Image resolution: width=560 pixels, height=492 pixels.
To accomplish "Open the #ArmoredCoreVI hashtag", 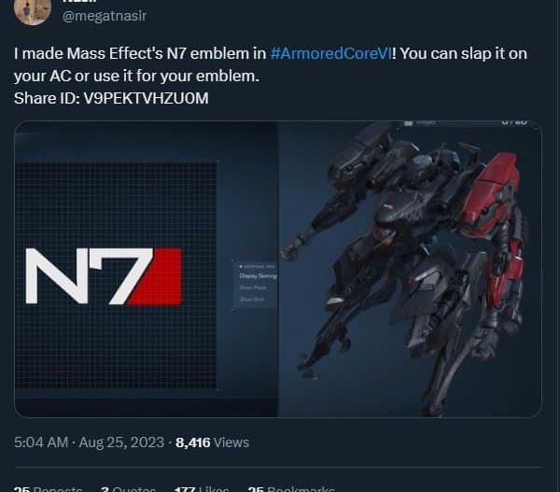I will point(330,53).
